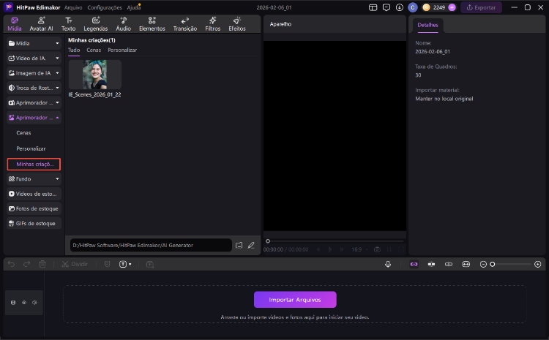Screen dimensions: 549x340
Task: Open the Filtros panel
Action: coord(212,24)
